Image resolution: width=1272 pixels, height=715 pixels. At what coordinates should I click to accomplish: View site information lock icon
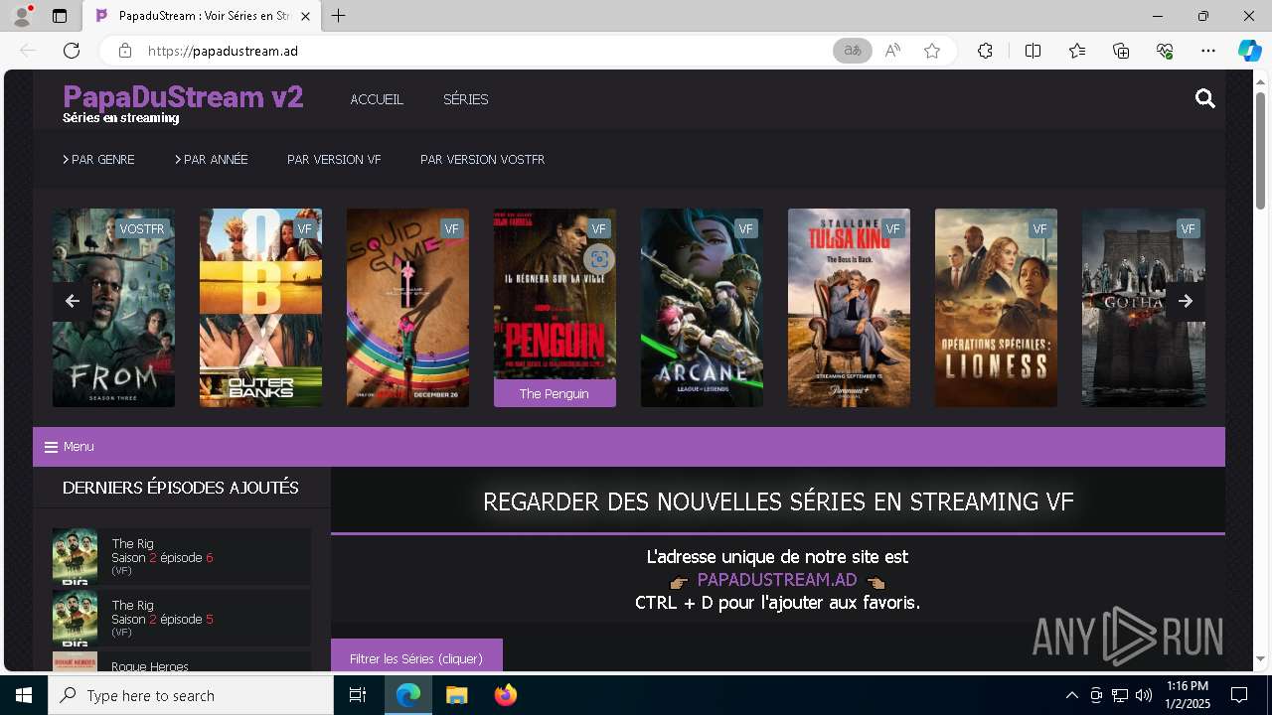coord(125,51)
